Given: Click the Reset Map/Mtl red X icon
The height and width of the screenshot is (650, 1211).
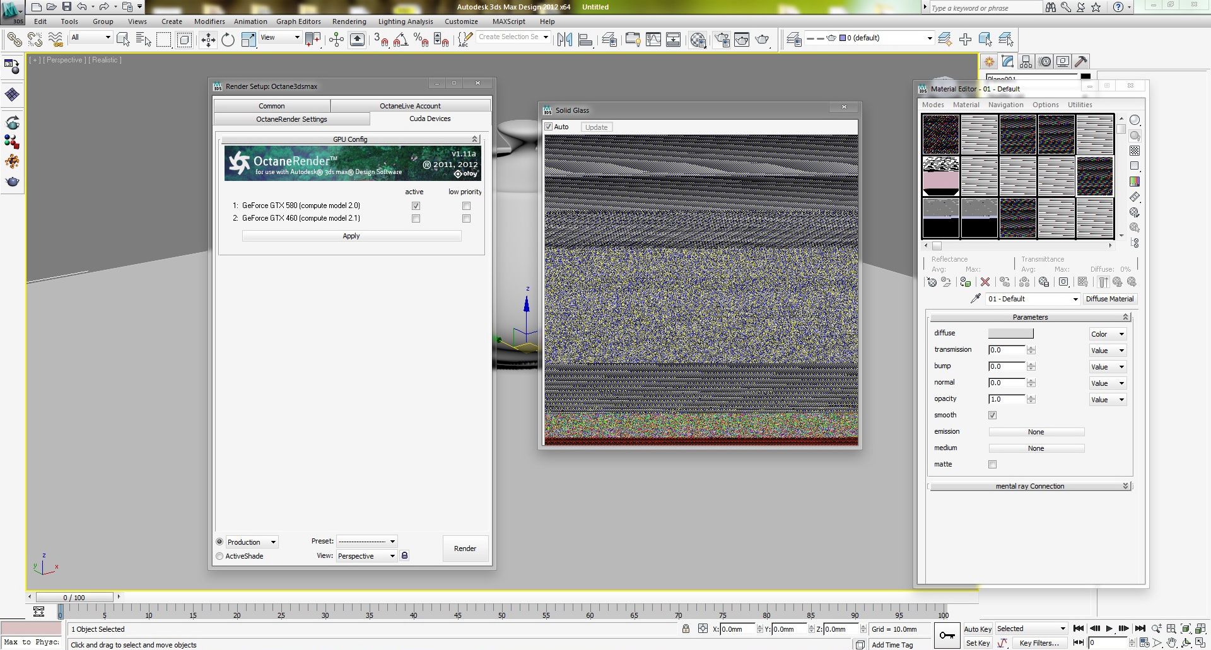Looking at the screenshot, I should click(x=985, y=282).
